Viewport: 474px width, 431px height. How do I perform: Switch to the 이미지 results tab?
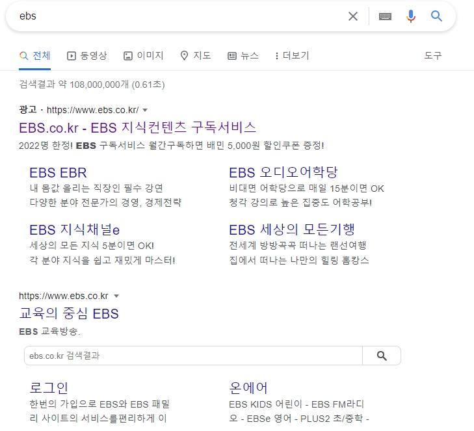click(143, 55)
